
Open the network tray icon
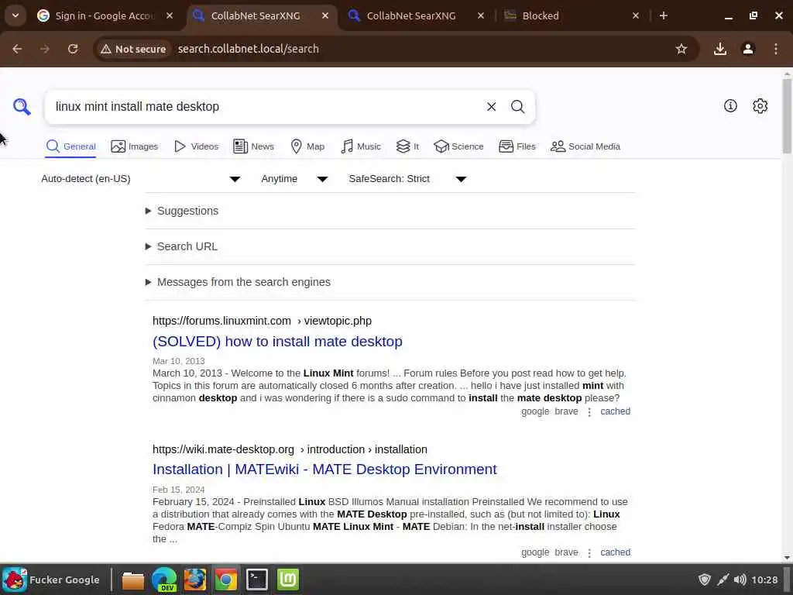click(x=723, y=580)
